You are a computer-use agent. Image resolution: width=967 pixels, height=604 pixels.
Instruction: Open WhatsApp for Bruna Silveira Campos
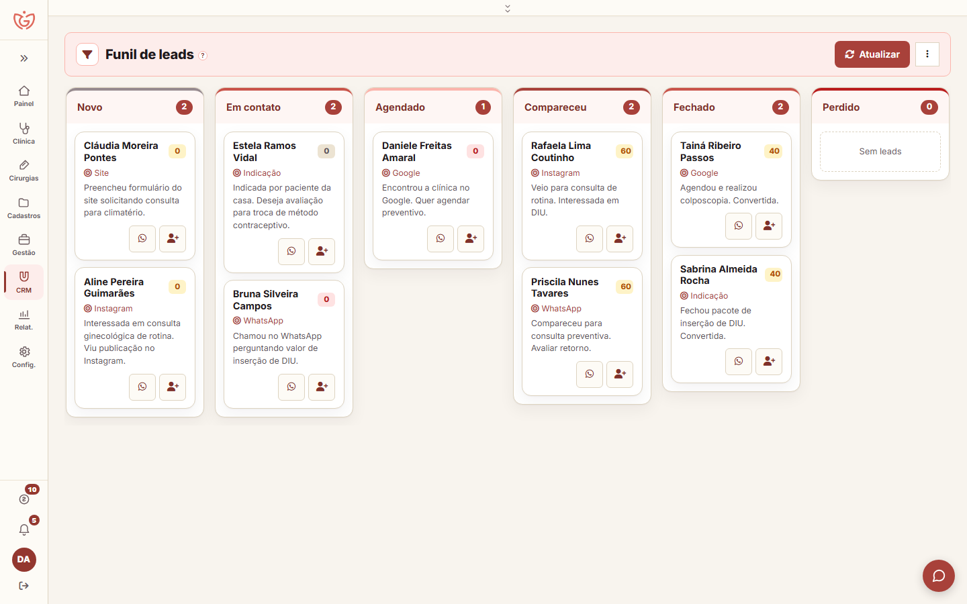(x=291, y=387)
